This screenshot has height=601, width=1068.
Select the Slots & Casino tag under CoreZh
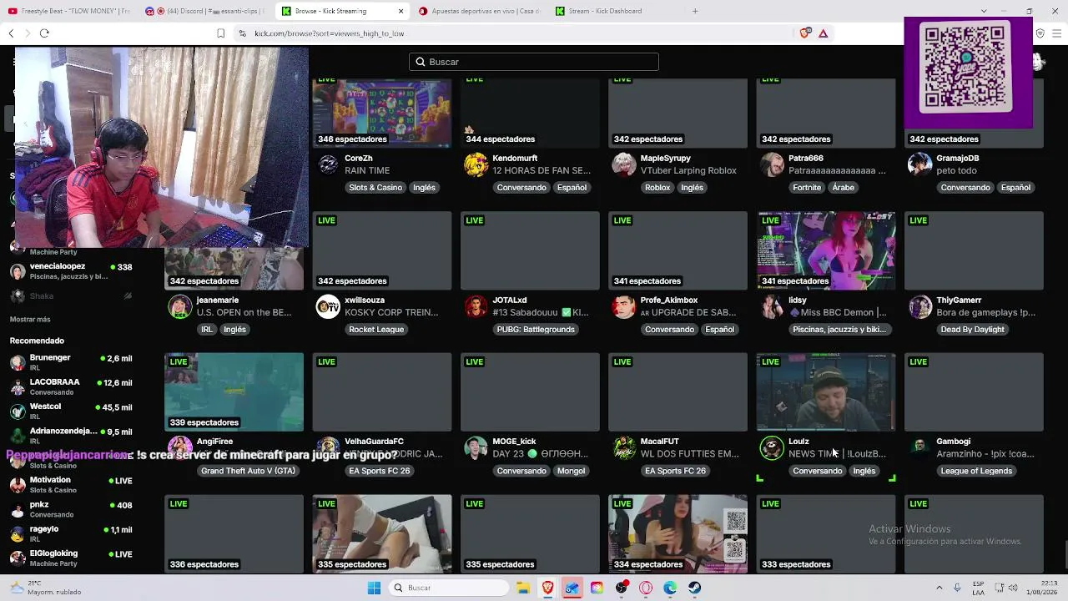pyautogui.click(x=375, y=188)
